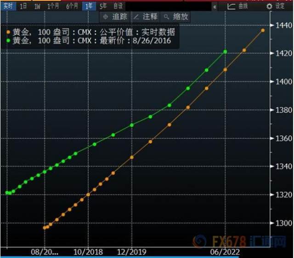
Task: Select the 缩放 magnifier zoom tool
Action: (x=175, y=17)
